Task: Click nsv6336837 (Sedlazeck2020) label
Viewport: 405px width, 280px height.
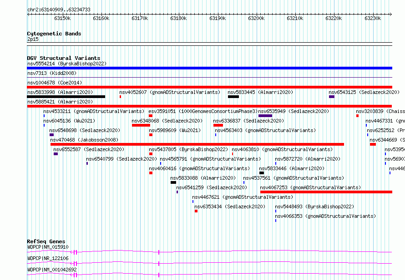Action: [248, 121]
